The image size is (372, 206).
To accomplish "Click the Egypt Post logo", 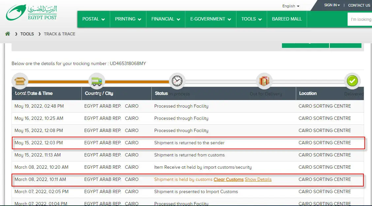I will (x=32, y=12).
